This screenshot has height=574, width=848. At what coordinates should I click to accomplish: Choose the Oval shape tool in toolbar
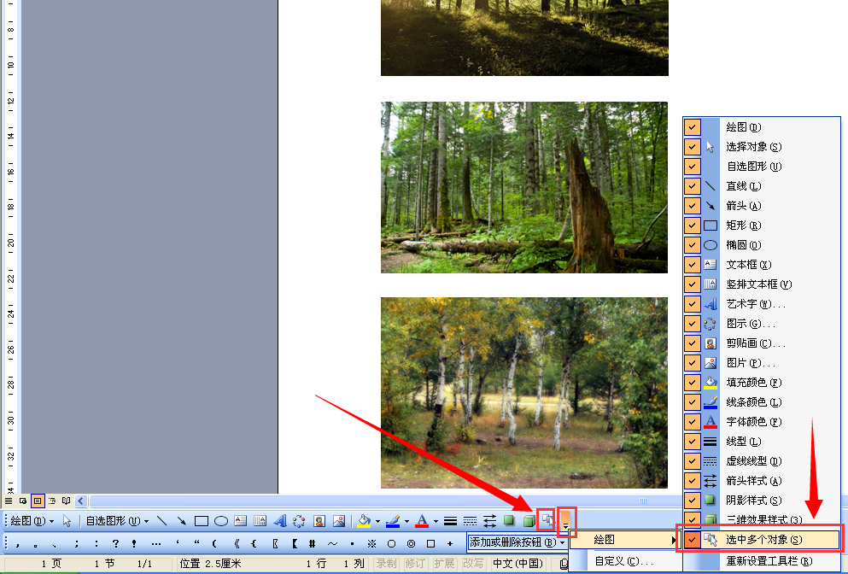click(x=221, y=521)
